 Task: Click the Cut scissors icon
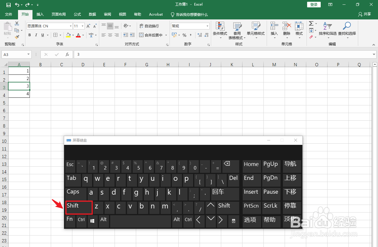[x=17, y=24]
